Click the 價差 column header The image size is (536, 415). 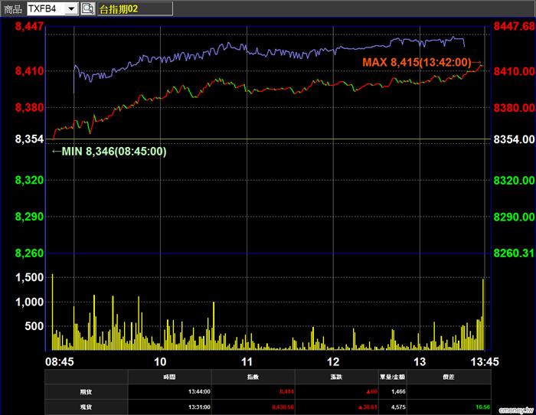(x=449, y=377)
